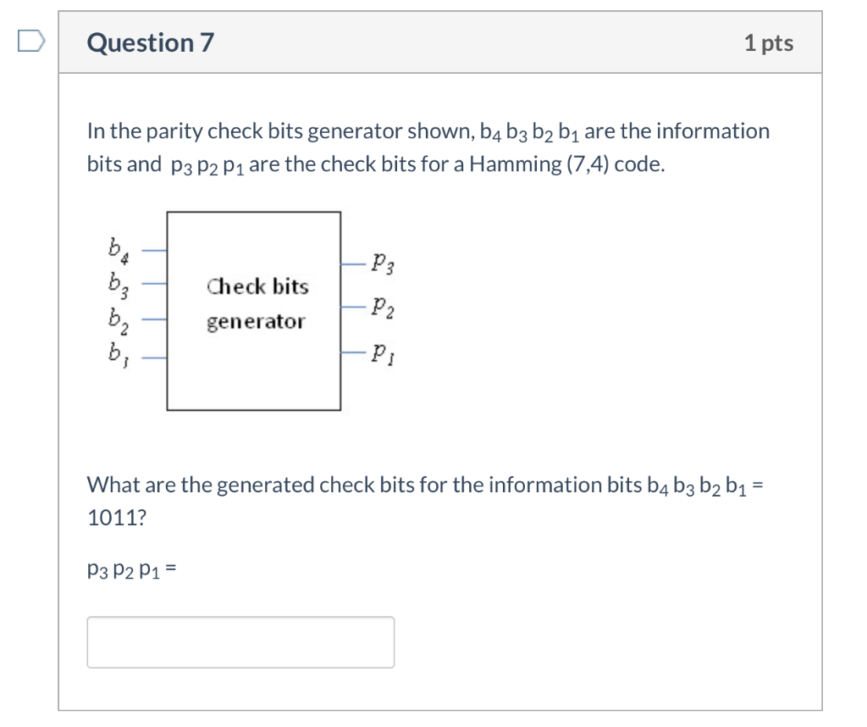Click the answer input box below p3 p2 p1
The width and height of the screenshot is (867, 727).
click(241, 641)
